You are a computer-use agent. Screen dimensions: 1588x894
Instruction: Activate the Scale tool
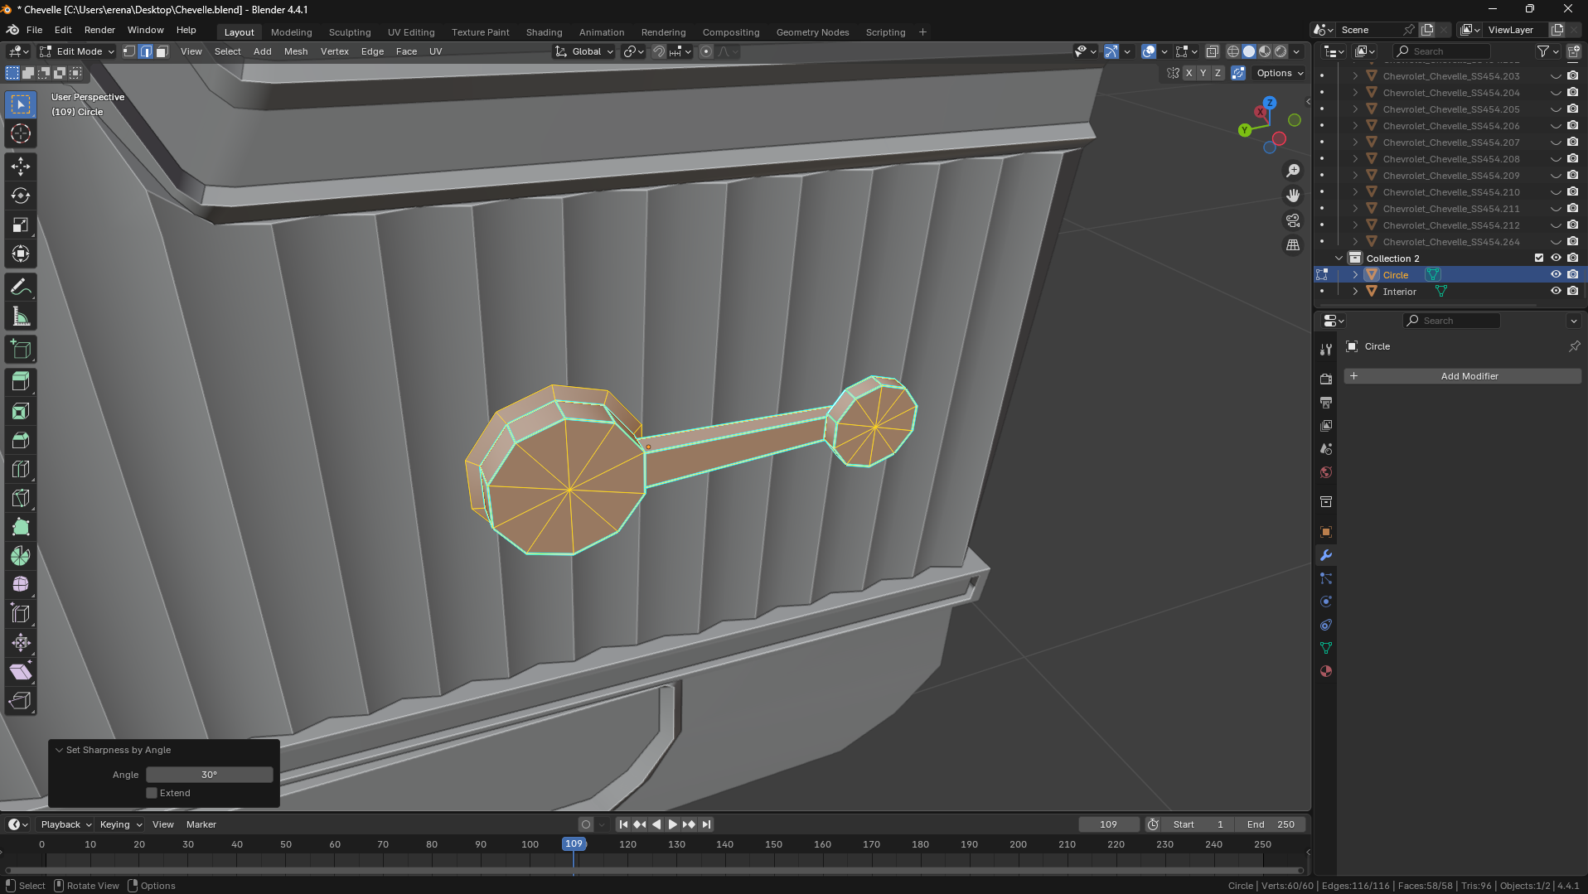point(21,225)
